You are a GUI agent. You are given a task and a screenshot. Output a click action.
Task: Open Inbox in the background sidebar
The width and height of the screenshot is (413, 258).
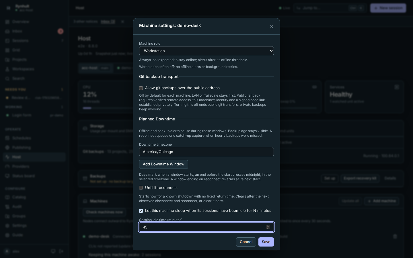click(34, 31)
